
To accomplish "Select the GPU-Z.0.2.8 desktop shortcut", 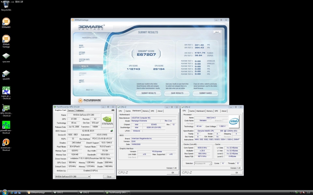I will pos(6,108).
